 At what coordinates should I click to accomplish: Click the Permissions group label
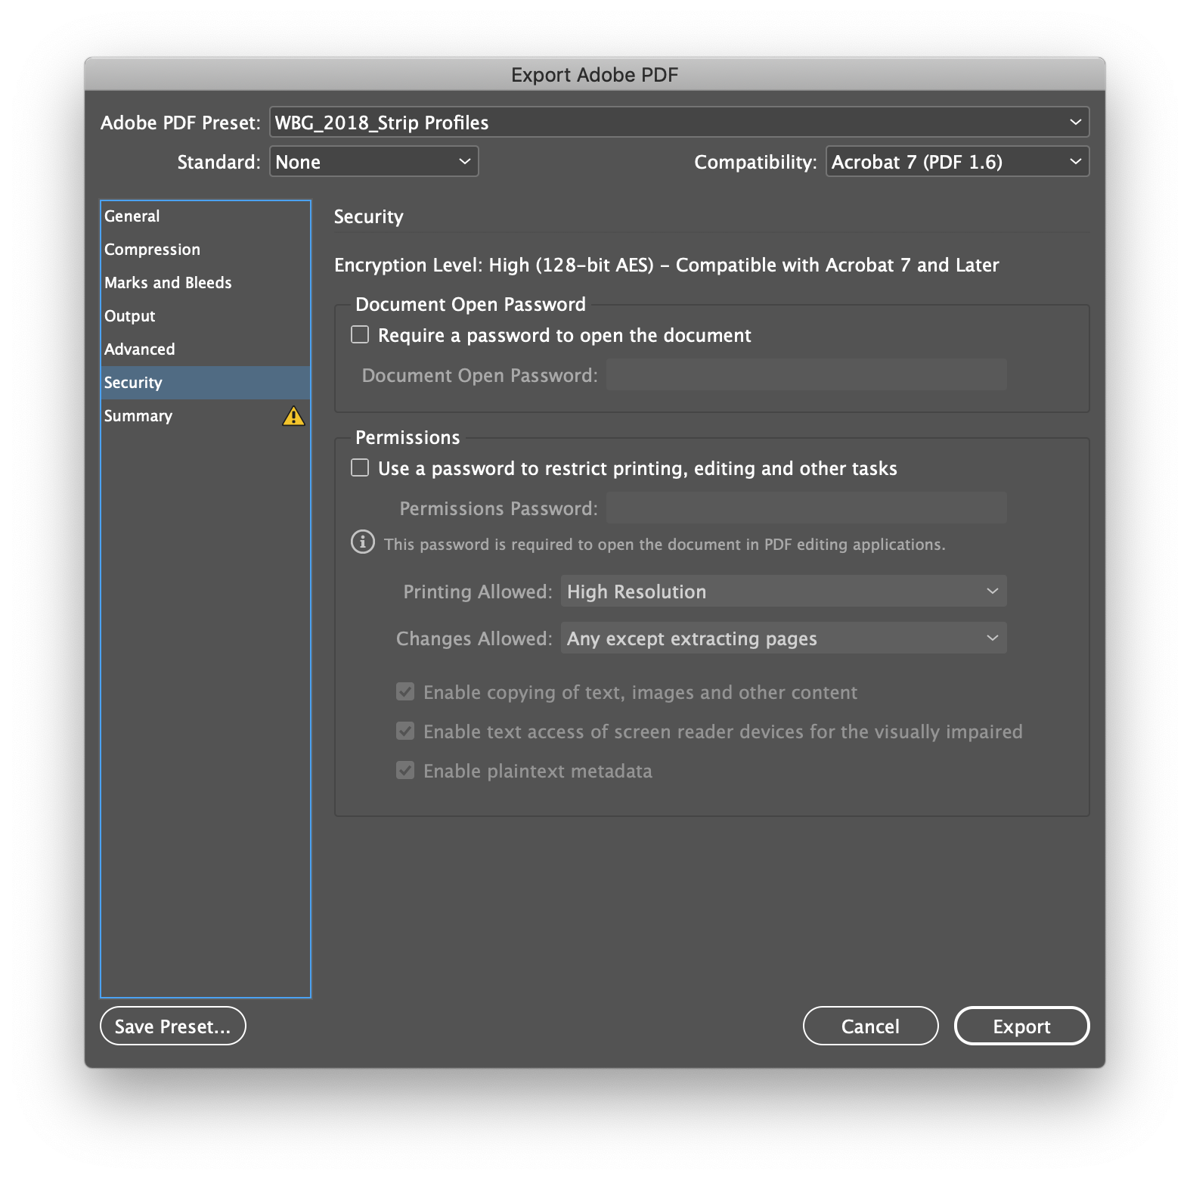[x=408, y=438]
